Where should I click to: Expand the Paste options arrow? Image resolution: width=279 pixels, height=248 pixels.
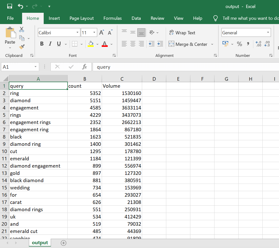click(10, 48)
